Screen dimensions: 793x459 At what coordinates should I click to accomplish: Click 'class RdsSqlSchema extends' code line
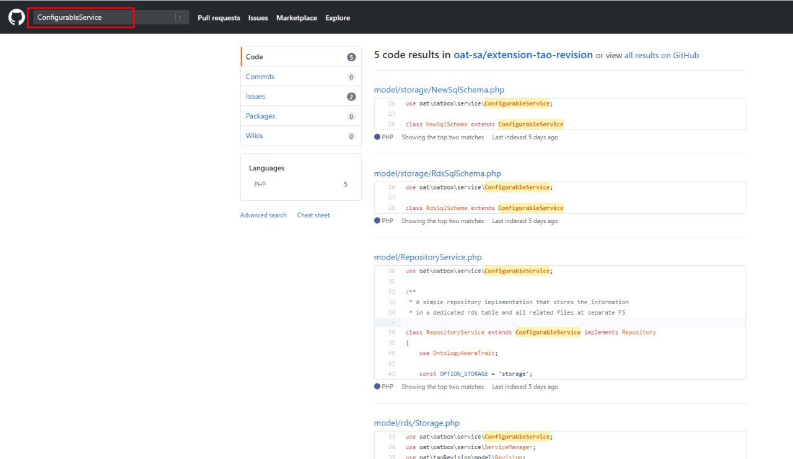coord(484,208)
